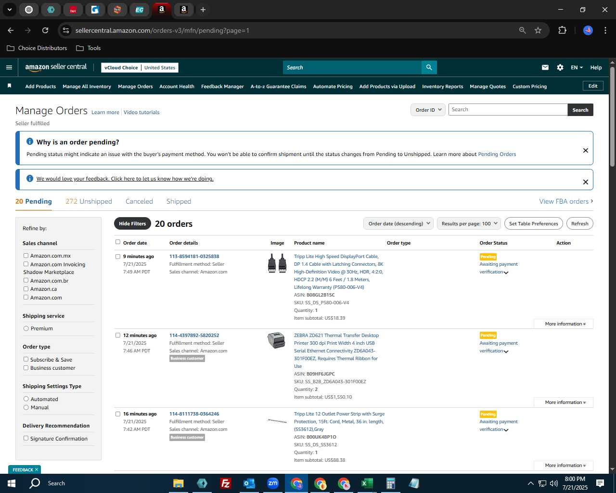The image size is (616, 493).
Task: Open the browser profile avatar
Action: point(588,30)
